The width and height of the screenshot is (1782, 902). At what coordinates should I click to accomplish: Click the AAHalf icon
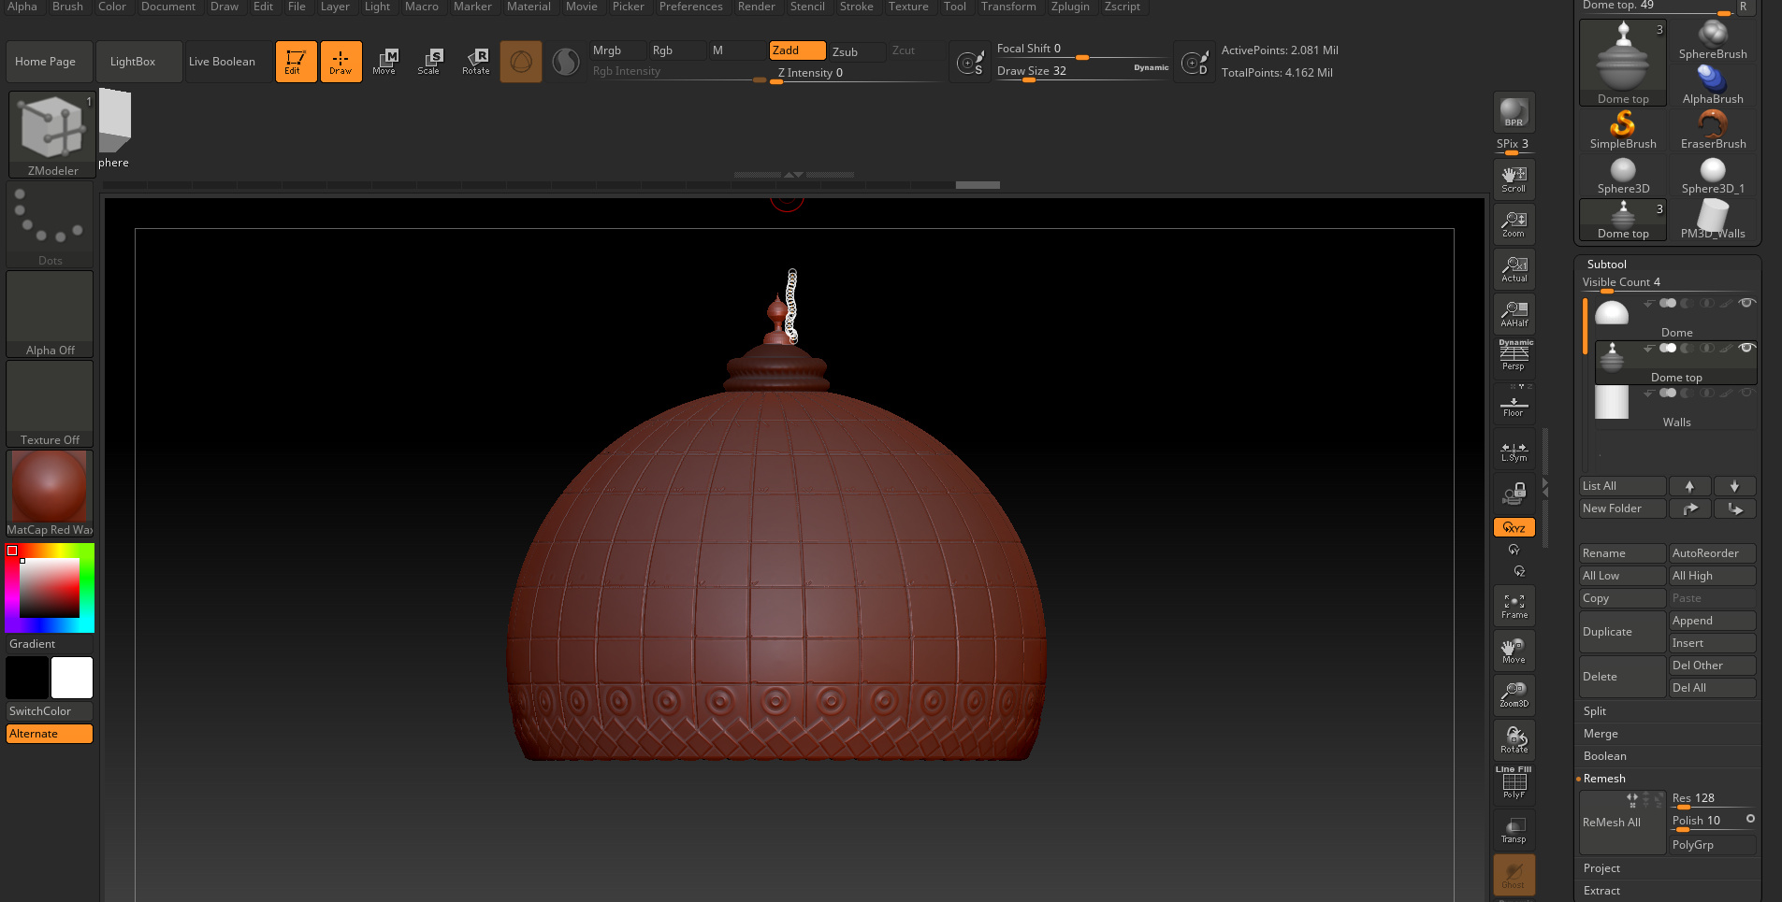pos(1514,313)
